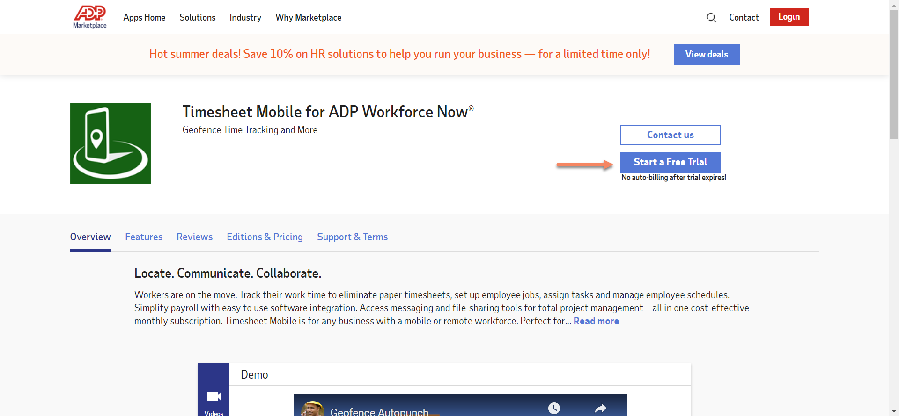Click the Timesheet Mobile for ADP Workforce Now heading

(x=328, y=112)
